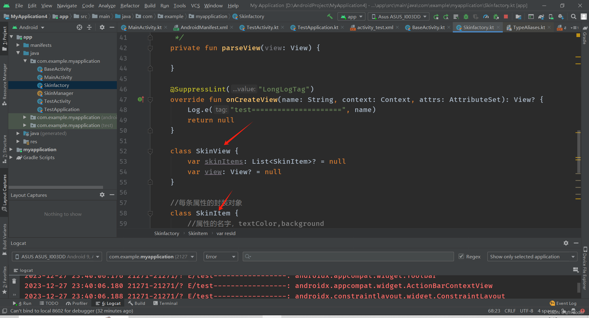This screenshot has width=589, height=318.
Task: Toggle the Z: Structure side tool window
Action: tap(4, 149)
